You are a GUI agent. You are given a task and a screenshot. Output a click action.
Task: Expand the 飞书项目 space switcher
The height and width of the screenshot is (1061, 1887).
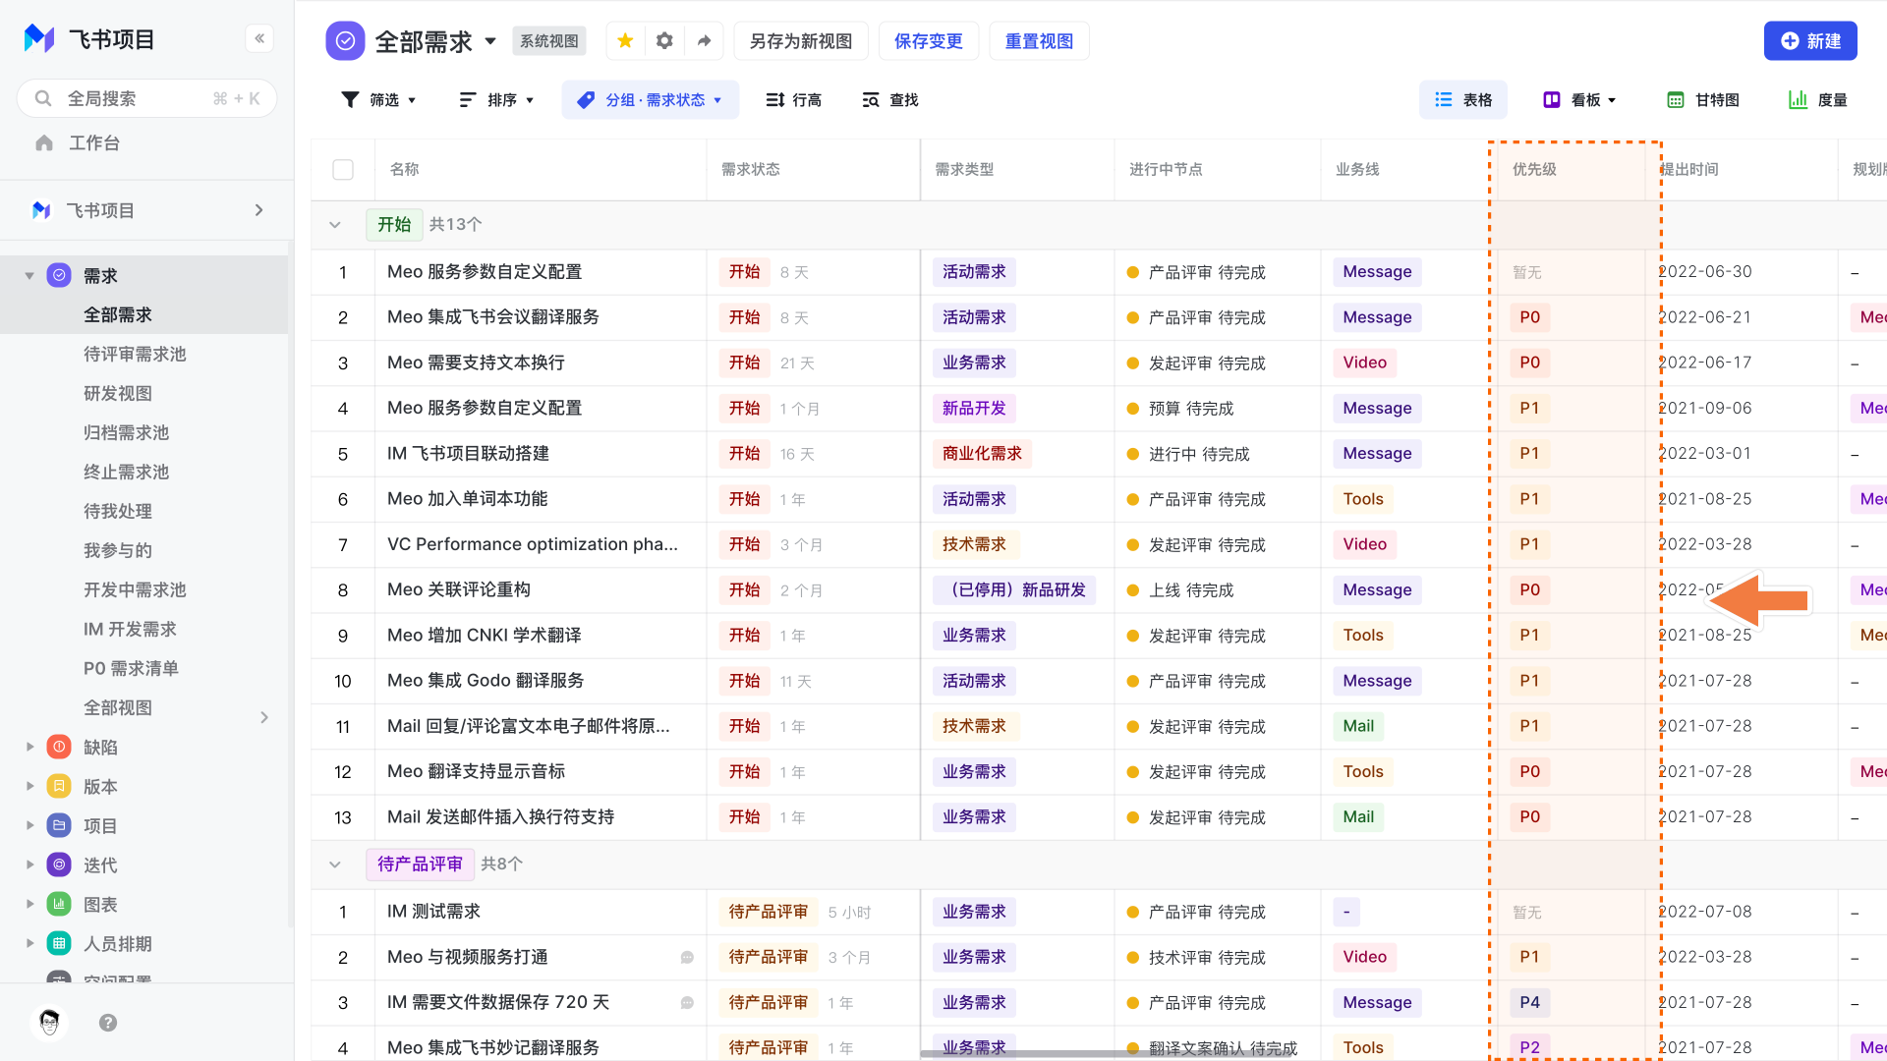[259, 210]
